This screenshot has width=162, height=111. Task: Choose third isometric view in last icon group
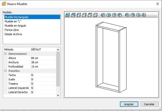tap(138, 15)
